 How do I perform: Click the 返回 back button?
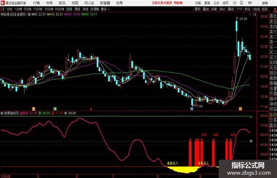click(264, 9)
